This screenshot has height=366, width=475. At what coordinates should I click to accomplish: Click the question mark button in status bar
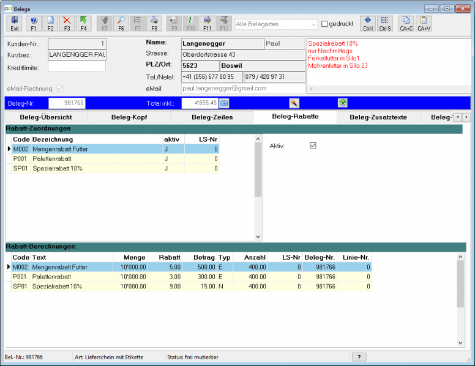click(359, 357)
